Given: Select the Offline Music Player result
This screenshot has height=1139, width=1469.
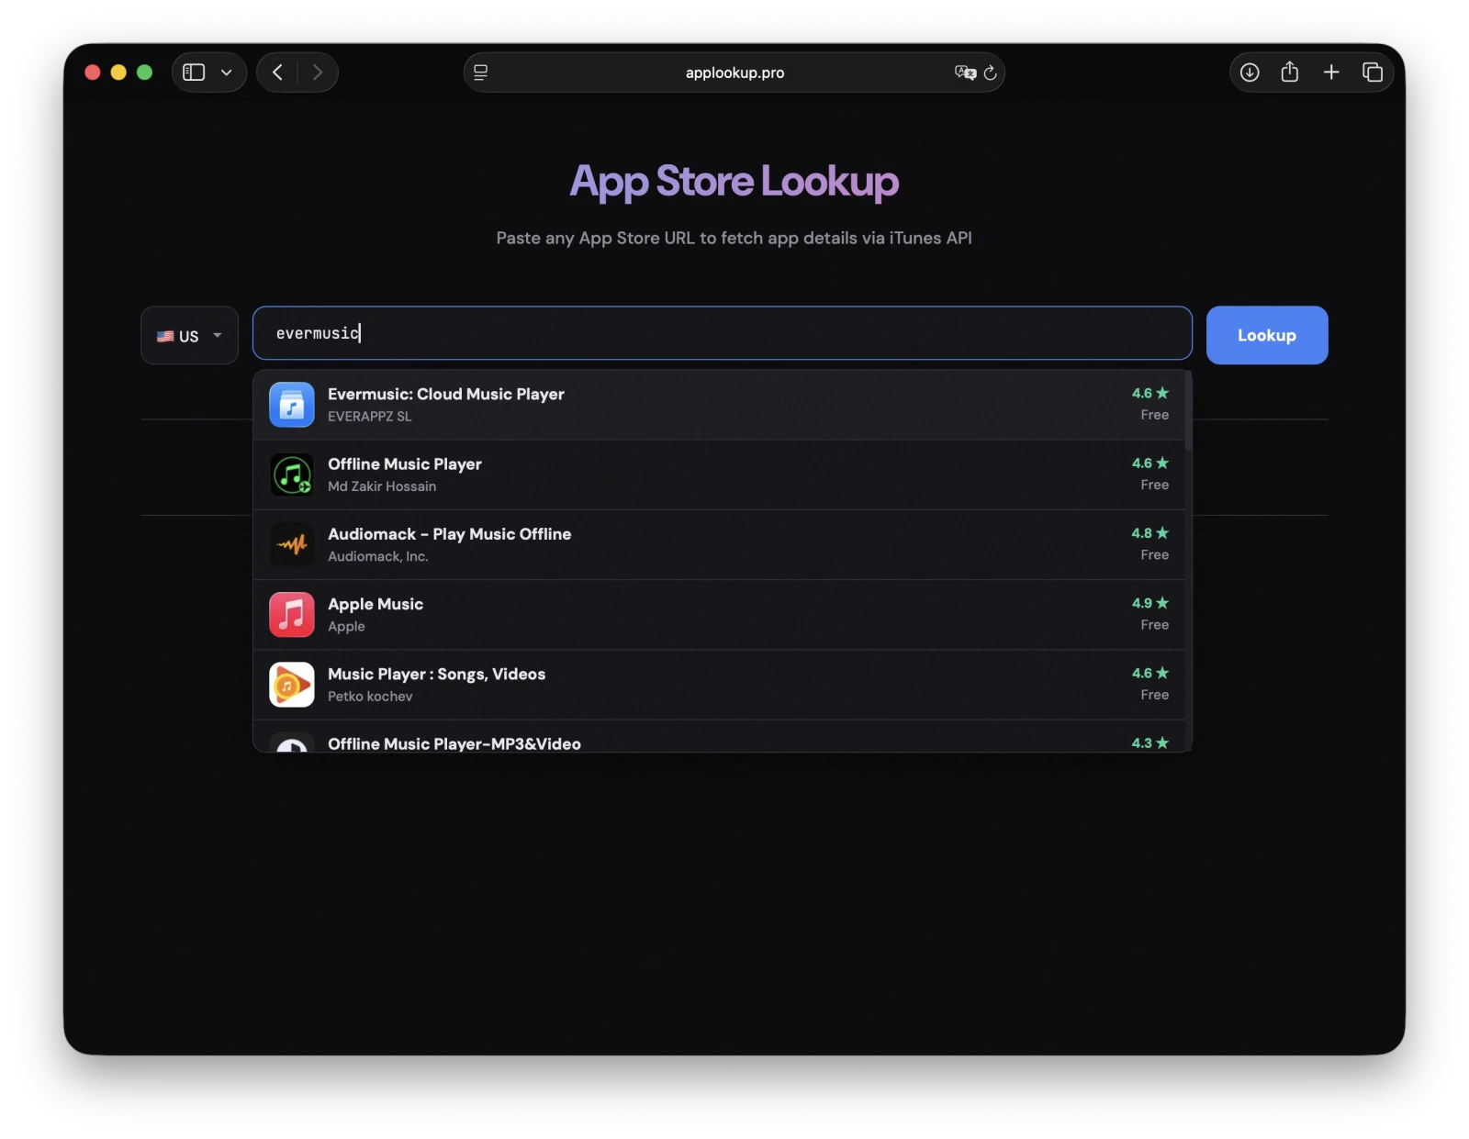Looking at the screenshot, I should point(719,475).
